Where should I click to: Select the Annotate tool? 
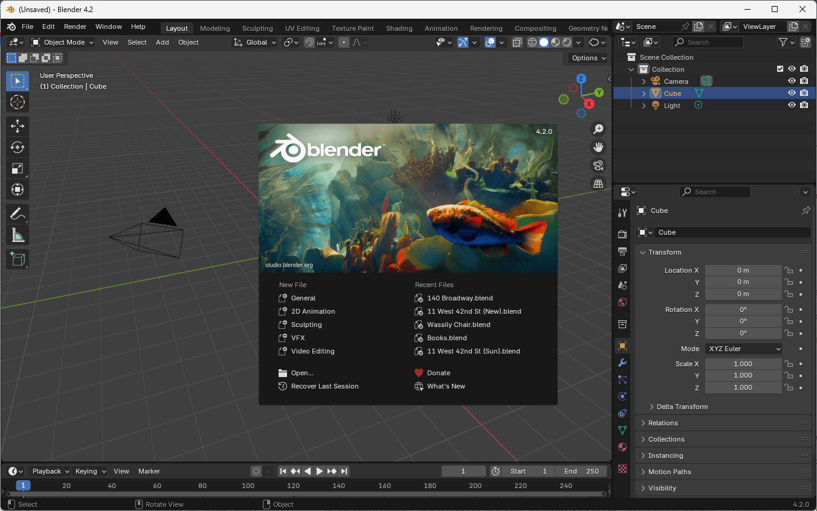point(18,214)
